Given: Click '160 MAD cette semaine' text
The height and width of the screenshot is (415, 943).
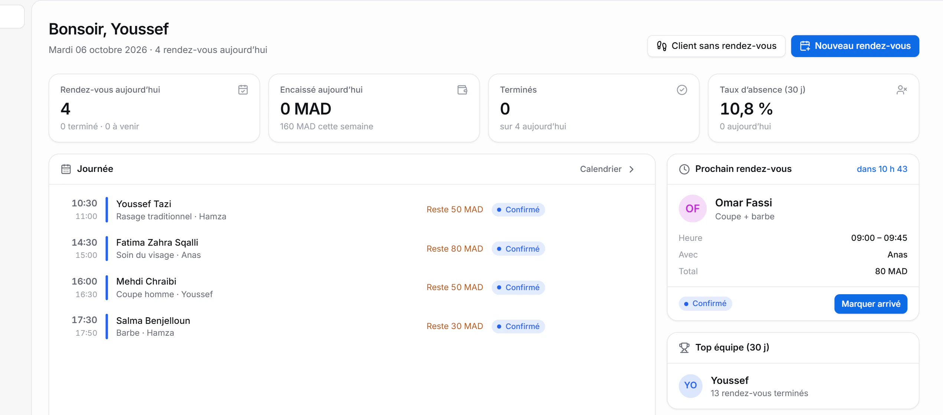Looking at the screenshot, I should pyautogui.click(x=326, y=126).
